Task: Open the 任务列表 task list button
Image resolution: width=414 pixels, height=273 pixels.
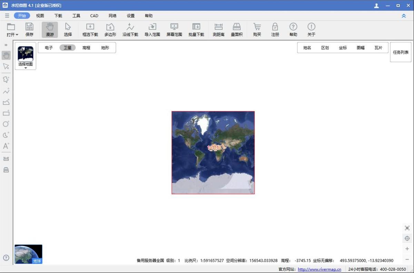Action: tap(401, 52)
